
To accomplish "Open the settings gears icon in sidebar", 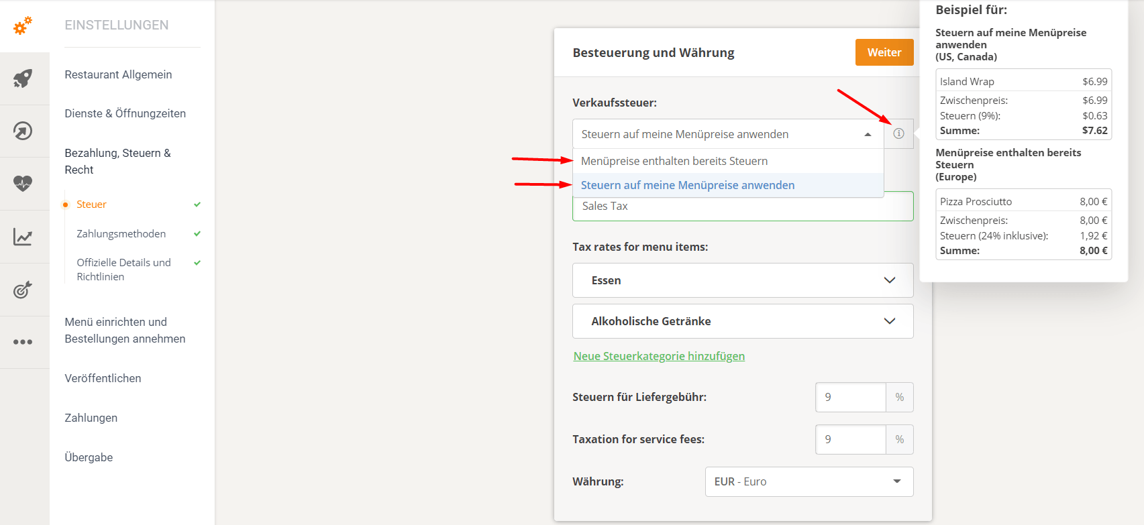I will click(23, 26).
